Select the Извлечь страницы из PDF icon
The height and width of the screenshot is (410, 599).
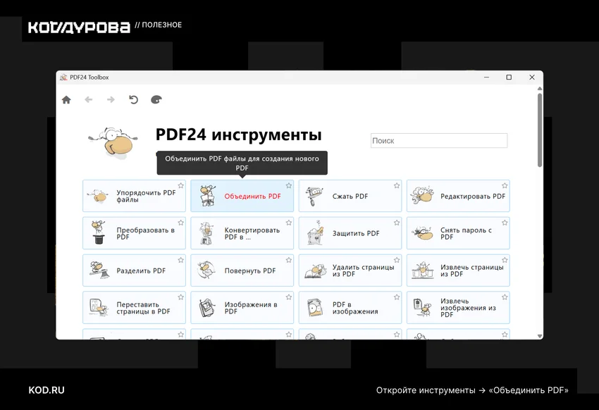click(423, 270)
